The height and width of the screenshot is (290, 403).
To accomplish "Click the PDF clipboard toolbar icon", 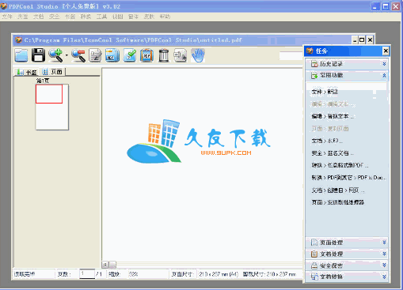I will (146, 55).
